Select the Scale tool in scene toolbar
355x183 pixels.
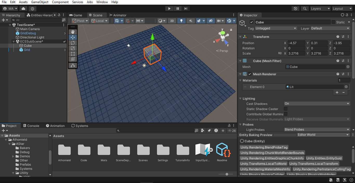[x=73, y=48]
